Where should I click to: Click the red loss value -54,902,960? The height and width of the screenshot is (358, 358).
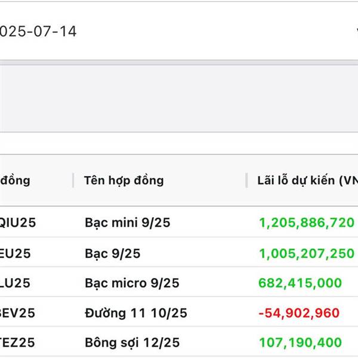coord(299,313)
